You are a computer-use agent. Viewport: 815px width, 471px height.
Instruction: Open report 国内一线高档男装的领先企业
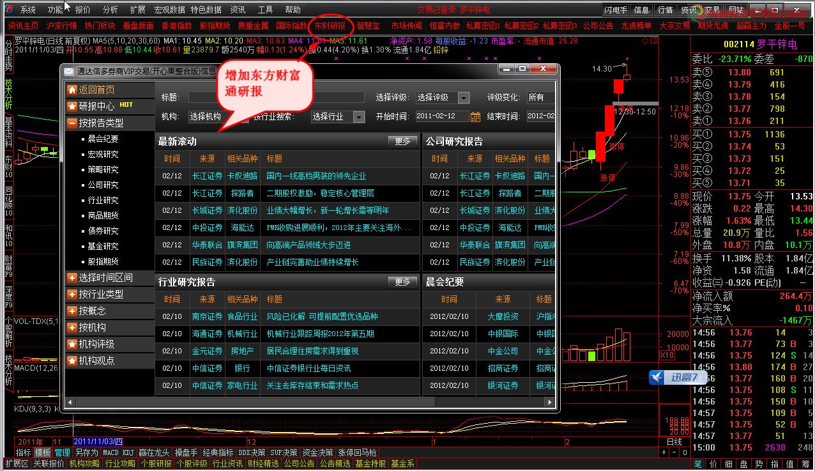[x=316, y=176]
